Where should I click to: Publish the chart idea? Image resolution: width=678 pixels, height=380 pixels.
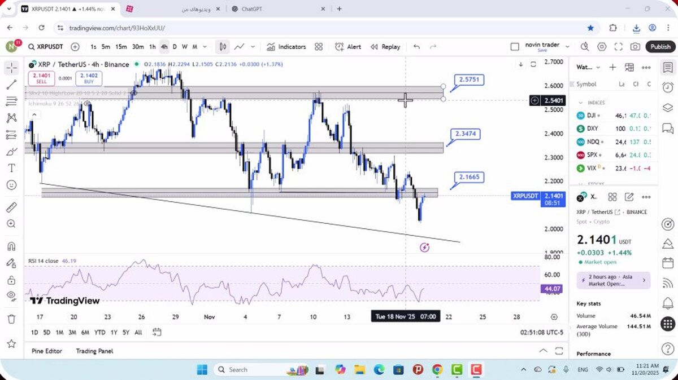(660, 47)
